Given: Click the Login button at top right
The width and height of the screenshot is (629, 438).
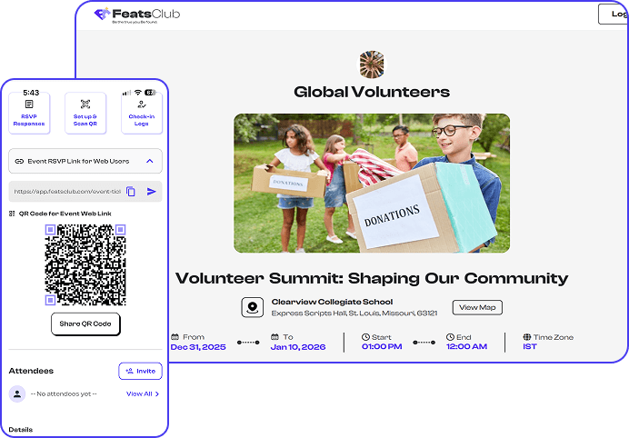Looking at the screenshot, I should 614,15.
